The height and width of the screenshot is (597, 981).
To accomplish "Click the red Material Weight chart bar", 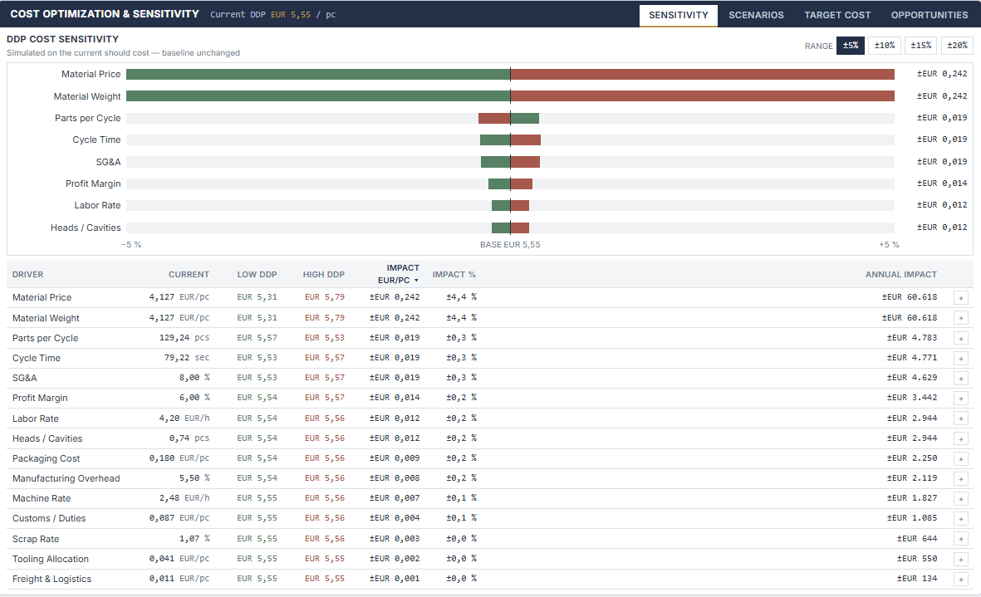I will [x=703, y=96].
